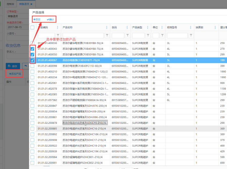Click the 产品名称 filter text field
227x169 pixels.
pos(83,35)
